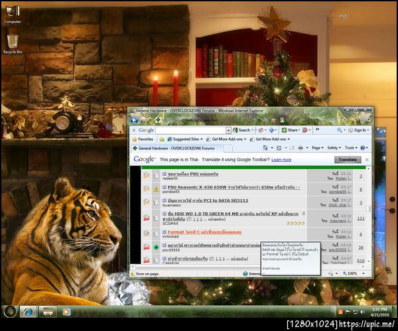Click the Home icon in command bar

pyautogui.click(x=265, y=148)
